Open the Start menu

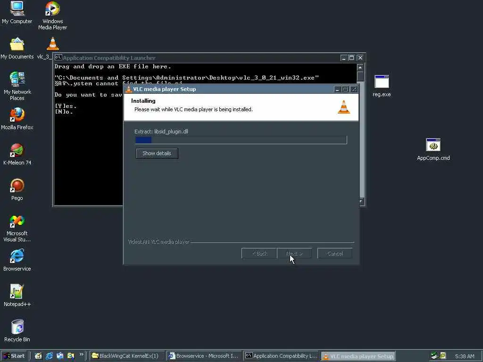(x=14, y=356)
